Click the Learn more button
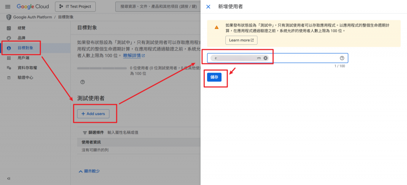 (x=241, y=40)
